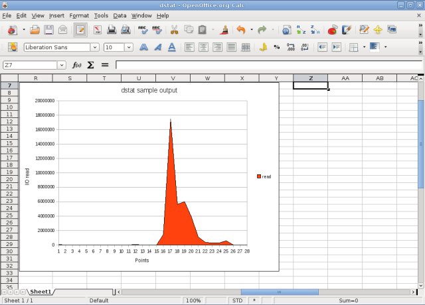The height and width of the screenshot is (305, 425).
Task: Open the Format menu
Action: click(79, 16)
